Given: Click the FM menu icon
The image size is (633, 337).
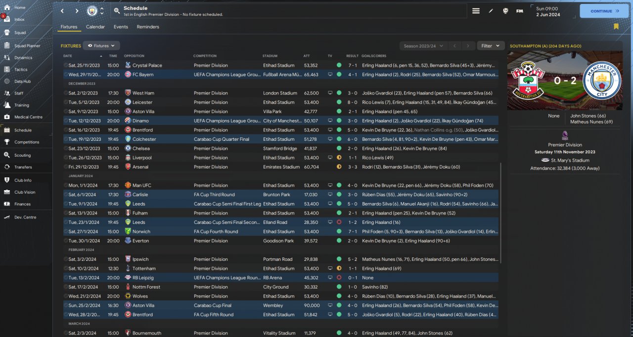Looking at the screenshot, I should [x=520, y=11].
